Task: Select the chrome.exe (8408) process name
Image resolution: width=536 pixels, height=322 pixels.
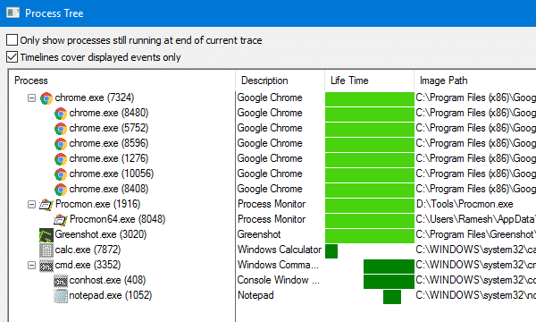Action: pos(109,189)
